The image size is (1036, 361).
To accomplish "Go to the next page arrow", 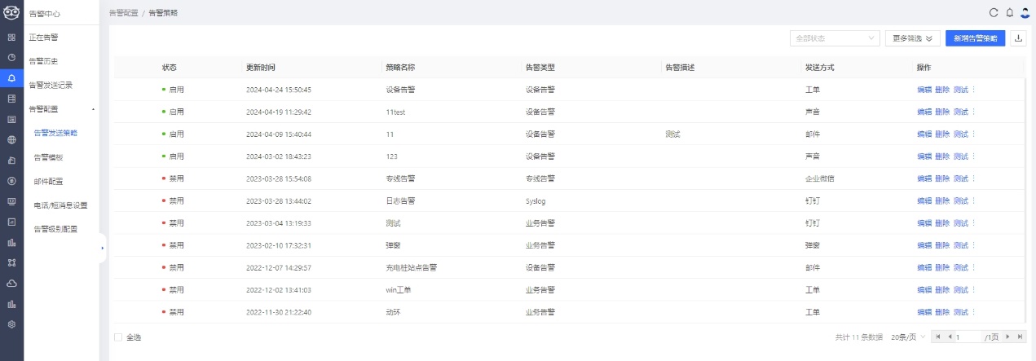I will pos(1008,337).
